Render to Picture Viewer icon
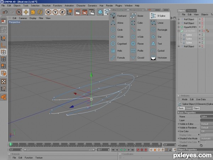Viewport: 213px width, 160px height. point(84,12)
